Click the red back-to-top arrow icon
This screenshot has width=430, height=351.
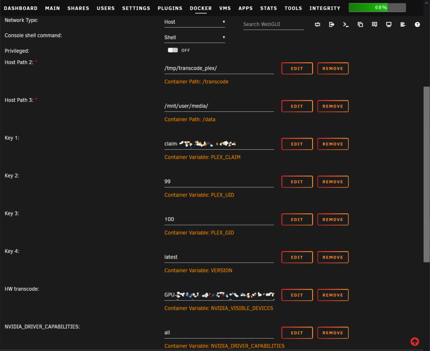click(415, 342)
